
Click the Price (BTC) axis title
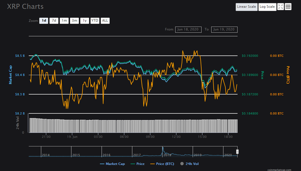point(288,75)
